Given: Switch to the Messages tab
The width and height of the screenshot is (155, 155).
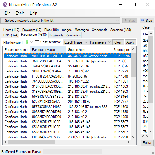Looking at the screenshot, I should 82,30.
